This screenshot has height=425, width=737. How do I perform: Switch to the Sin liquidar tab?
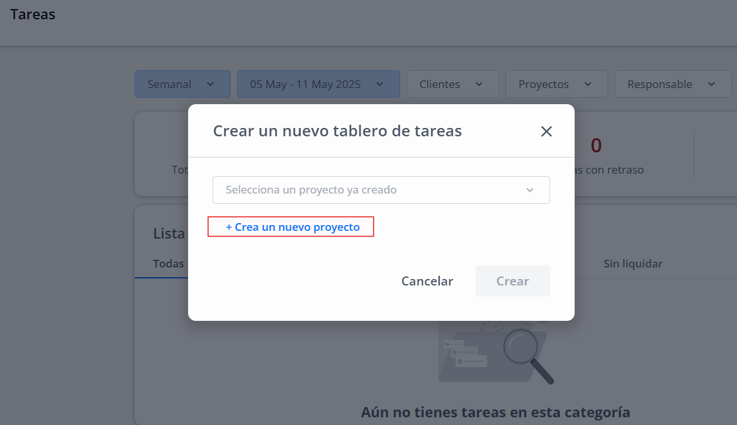click(x=633, y=264)
